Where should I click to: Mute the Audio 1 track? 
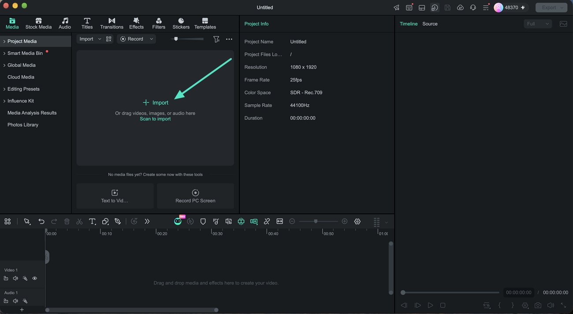tap(15, 301)
